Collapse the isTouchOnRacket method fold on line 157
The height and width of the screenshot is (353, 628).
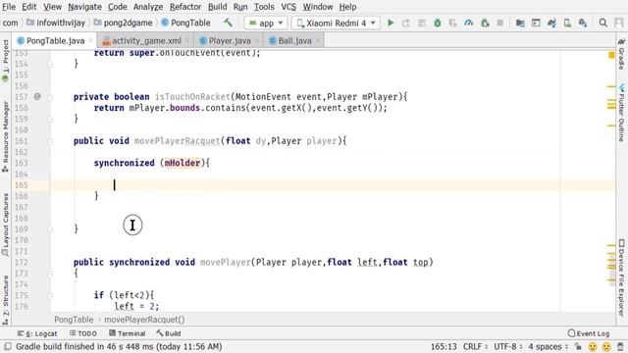tap(50, 97)
